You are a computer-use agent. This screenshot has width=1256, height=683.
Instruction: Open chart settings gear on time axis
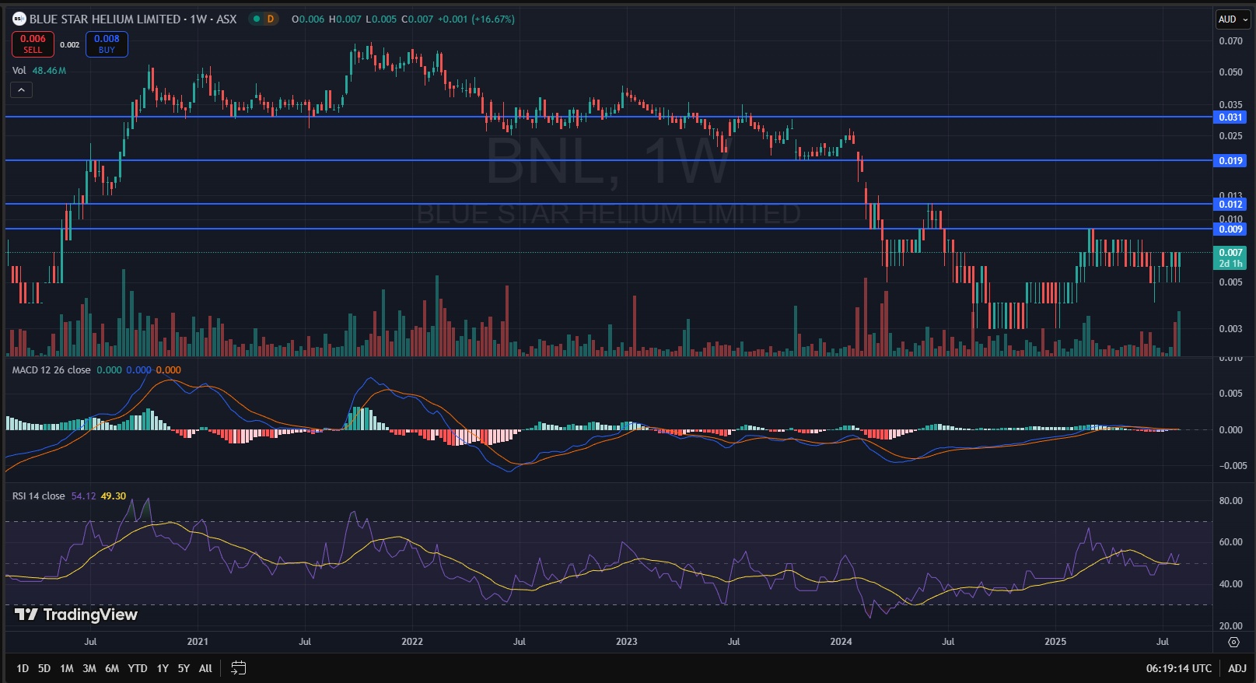click(x=1233, y=642)
